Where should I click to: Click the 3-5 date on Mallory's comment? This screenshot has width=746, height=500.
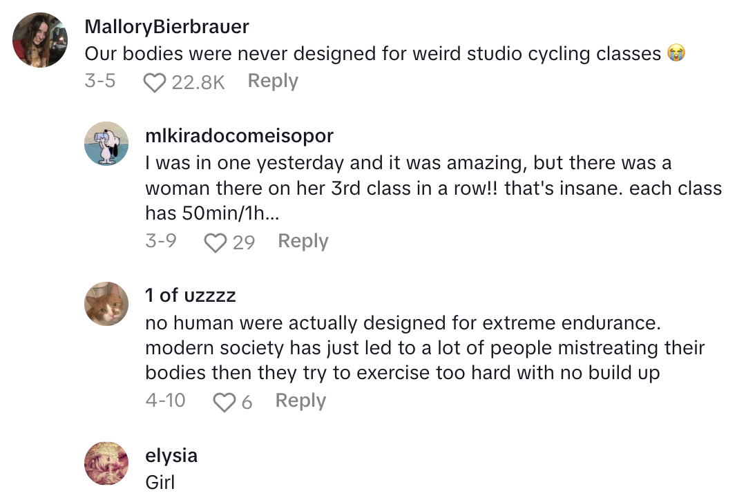click(x=99, y=81)
